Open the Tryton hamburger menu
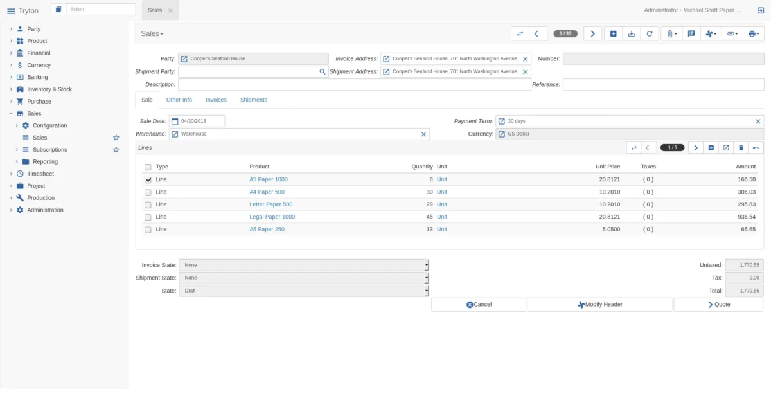The width and height of the screenshot is (771, 396). [x=11, y=11]
